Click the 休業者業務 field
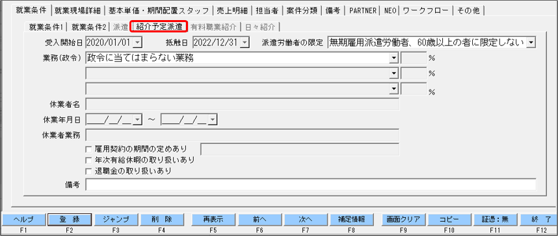558x236 pixels. 243,135
